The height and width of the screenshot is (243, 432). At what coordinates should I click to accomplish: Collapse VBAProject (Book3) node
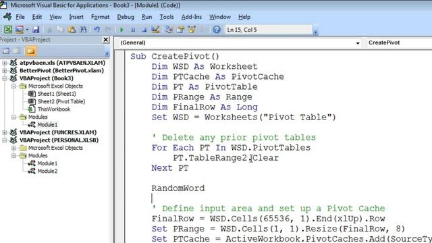click(x=5, y=78)
